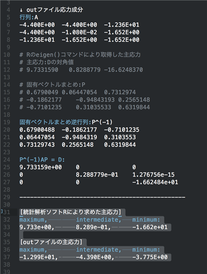The width and height of the screenshot is (207, 274).
Task: Click the 'outファイル応力成分' header line
Action: [x=51, y=10]
